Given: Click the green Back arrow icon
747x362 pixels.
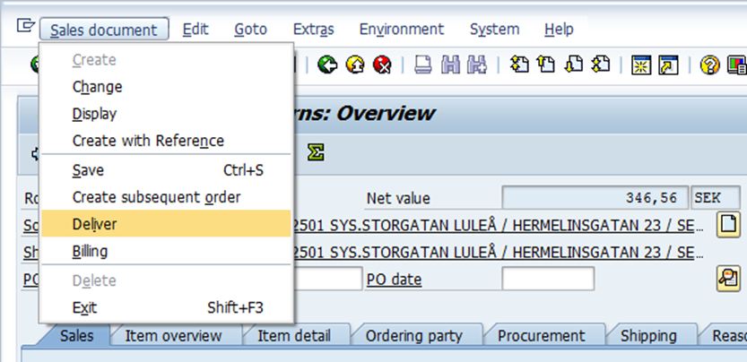Looking at the screenshot, I should (x=327, y=65).
